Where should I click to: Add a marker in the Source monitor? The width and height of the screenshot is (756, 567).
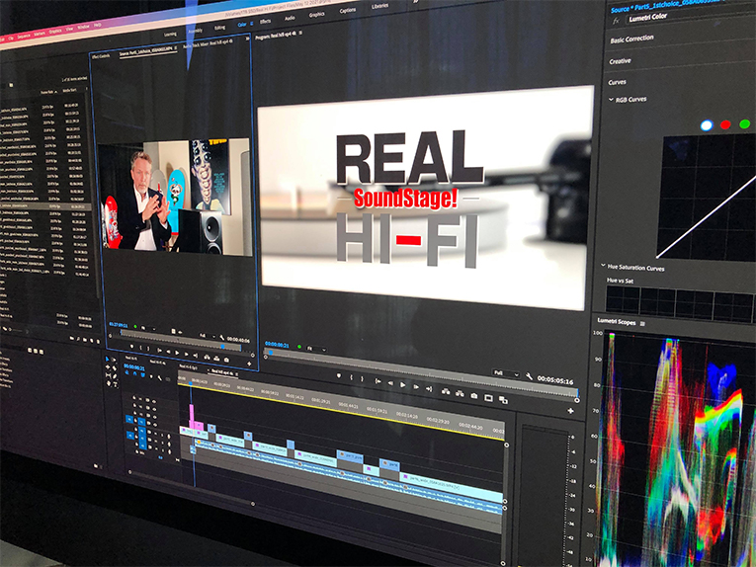[131, 347]
